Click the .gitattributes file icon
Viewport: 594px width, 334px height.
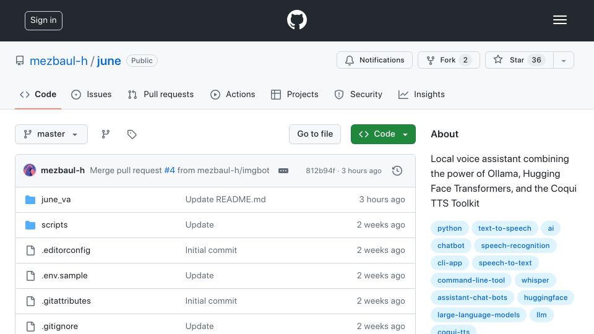pyautogui.click(x=30, y=301)
